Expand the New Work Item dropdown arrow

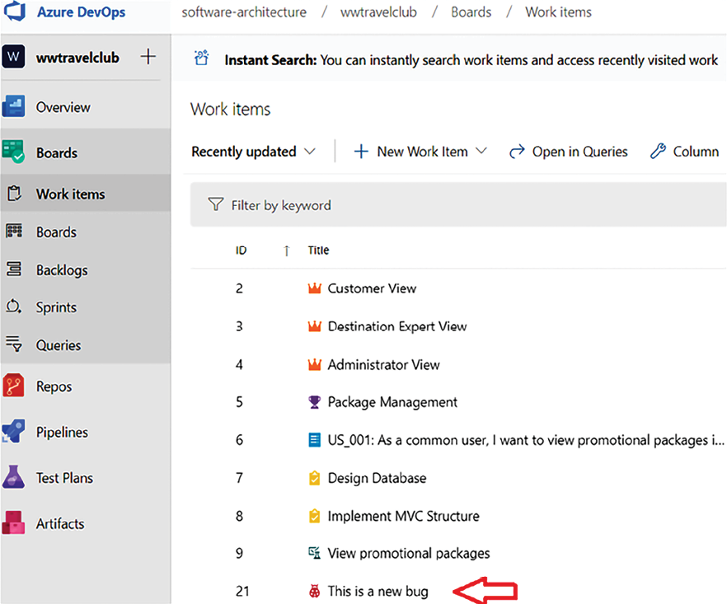(x=481, y=151)
